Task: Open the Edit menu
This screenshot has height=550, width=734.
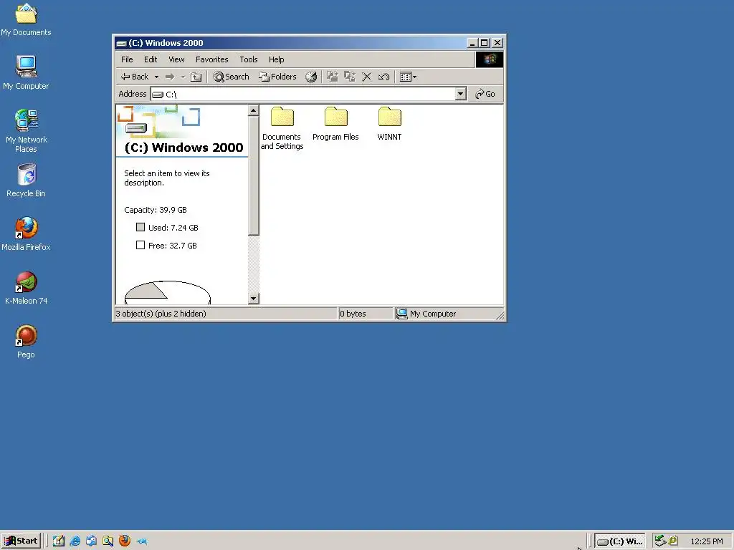Action: (151, 59)
